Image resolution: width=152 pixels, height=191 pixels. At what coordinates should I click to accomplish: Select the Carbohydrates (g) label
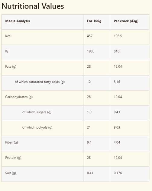19,97
